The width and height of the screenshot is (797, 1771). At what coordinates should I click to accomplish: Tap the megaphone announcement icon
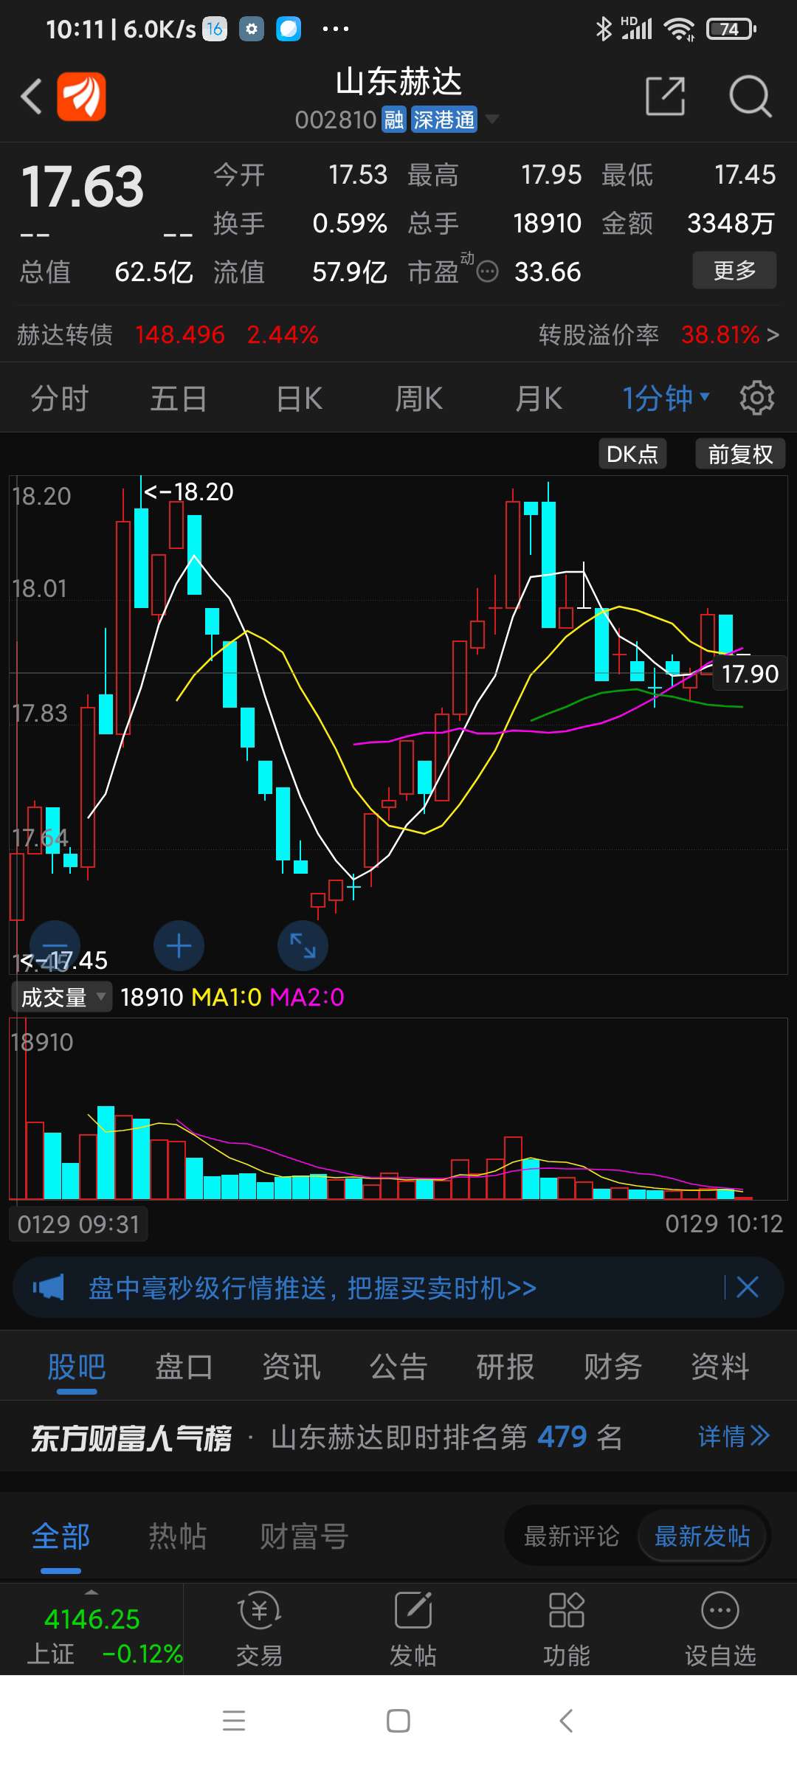(49, 1288)
